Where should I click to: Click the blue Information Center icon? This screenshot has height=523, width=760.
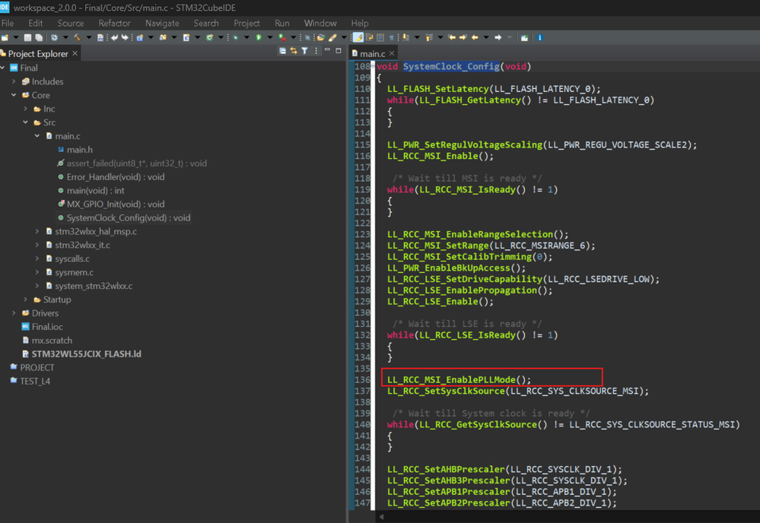tap(539, 37)
